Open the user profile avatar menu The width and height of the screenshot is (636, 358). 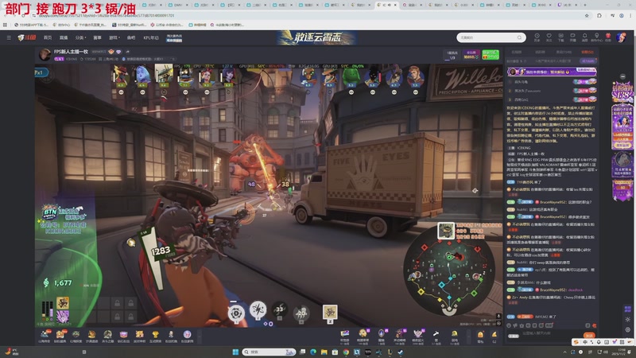(x=621, y=37)
